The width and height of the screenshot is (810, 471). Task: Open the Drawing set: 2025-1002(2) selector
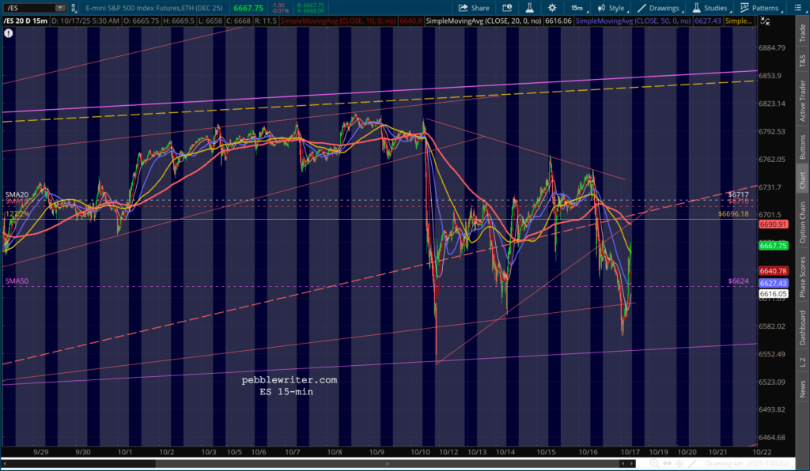coord(748,464)
